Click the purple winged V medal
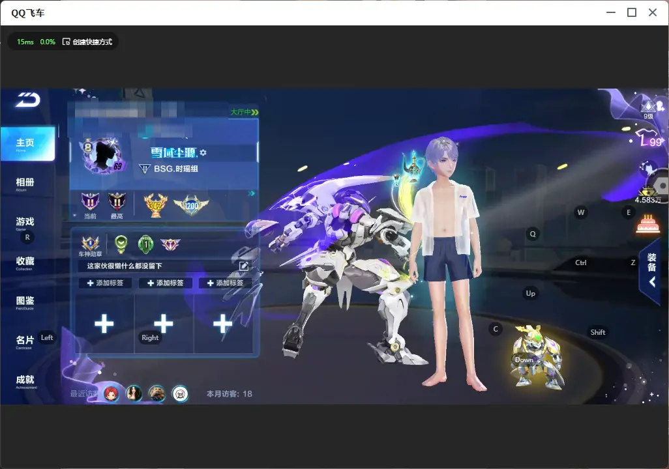669x469 pixels. click(170, 244)
